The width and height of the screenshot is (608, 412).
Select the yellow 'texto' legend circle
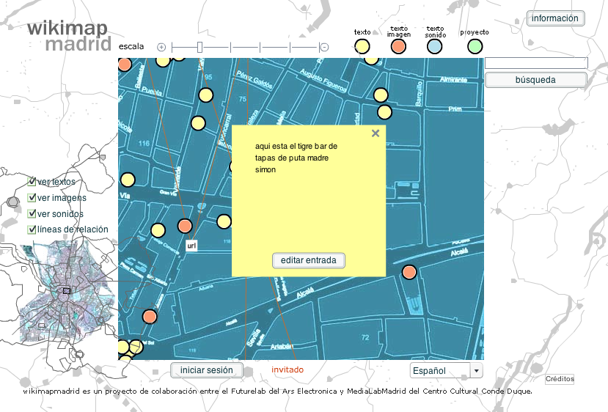tap(362, 46)
